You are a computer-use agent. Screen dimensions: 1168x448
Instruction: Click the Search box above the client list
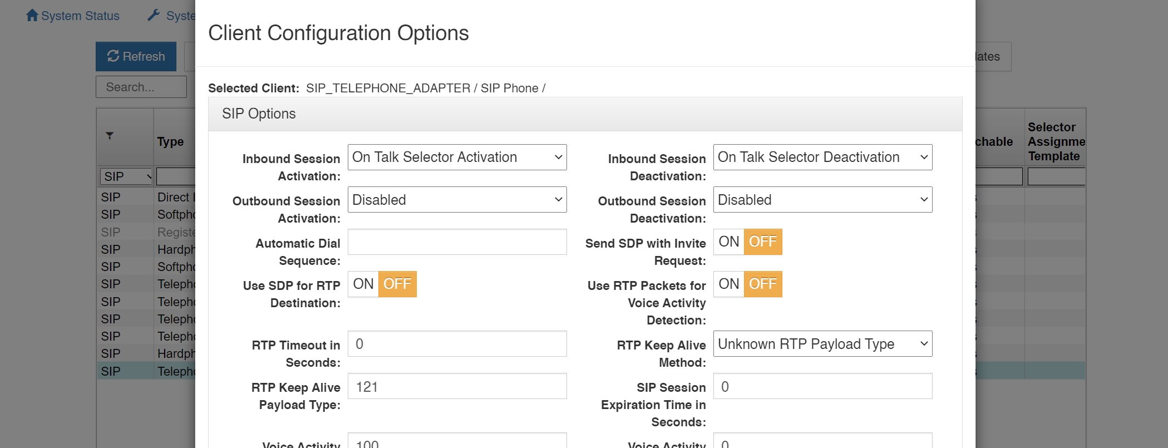click(x=141, y=87)
